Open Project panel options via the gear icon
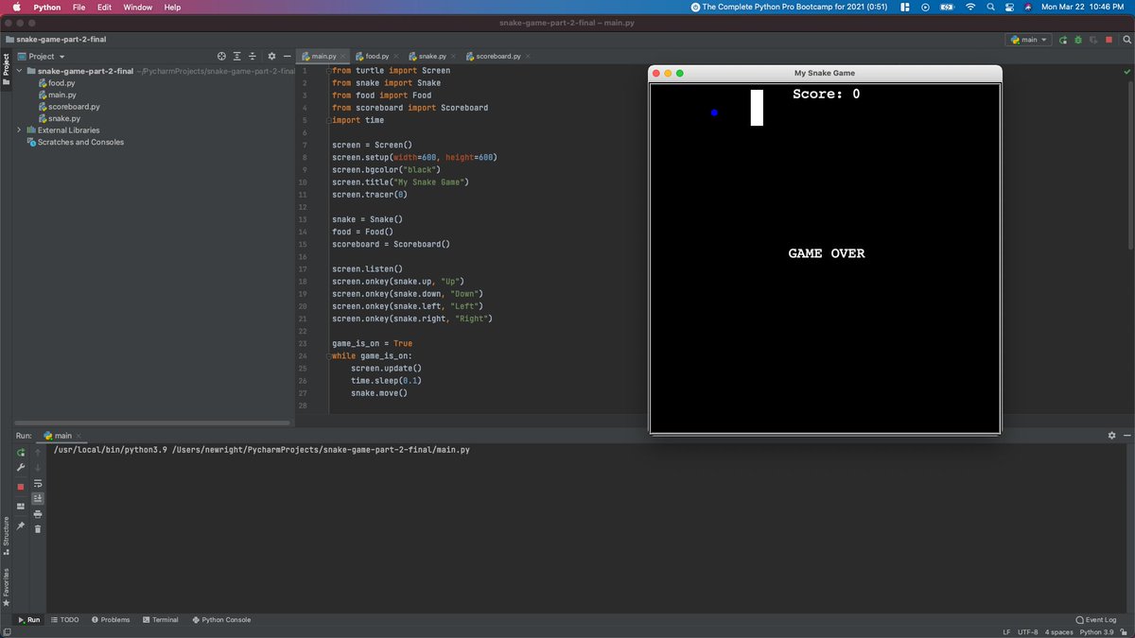1135x638 pixels. (x=271, y=57)
